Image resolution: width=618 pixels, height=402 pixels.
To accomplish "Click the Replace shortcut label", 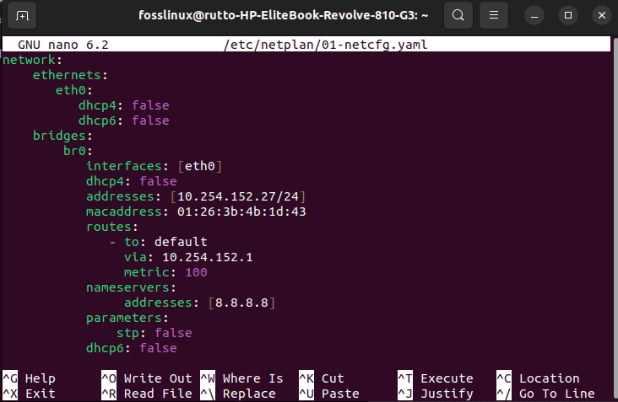I will point(249,394).
